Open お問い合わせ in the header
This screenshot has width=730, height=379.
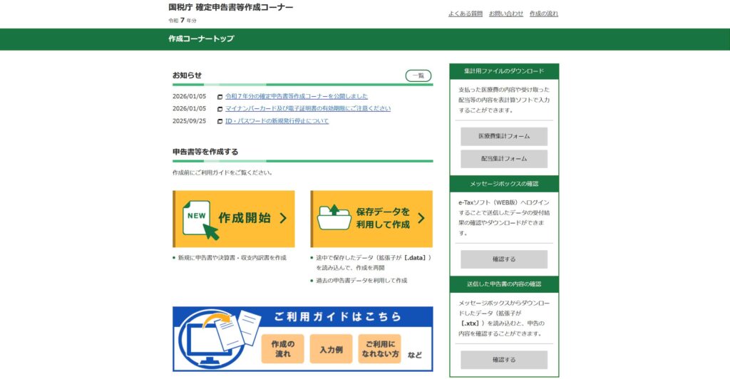505,14
